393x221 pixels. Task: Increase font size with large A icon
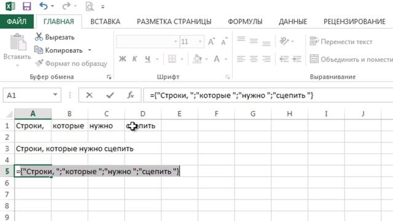click(x=211, y=41)
